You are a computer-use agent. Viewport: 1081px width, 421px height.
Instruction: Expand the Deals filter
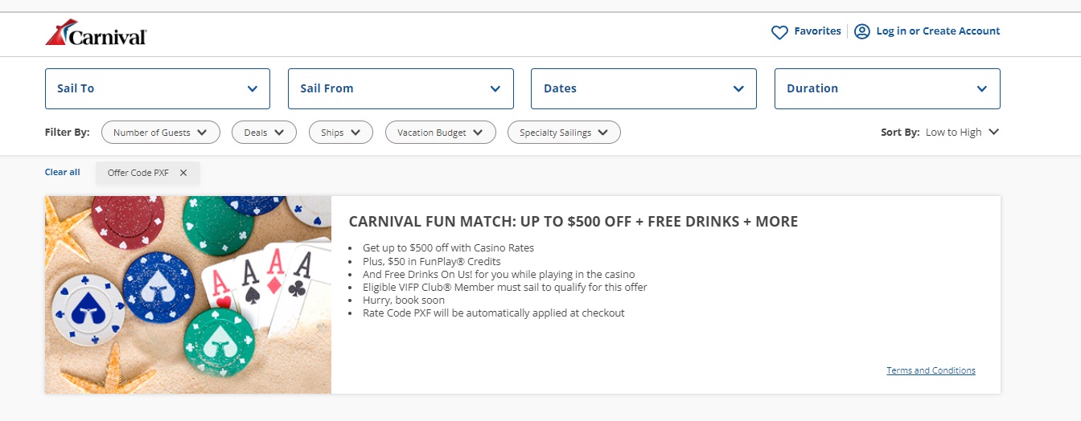pyautogui.click(x=265, y=133)
